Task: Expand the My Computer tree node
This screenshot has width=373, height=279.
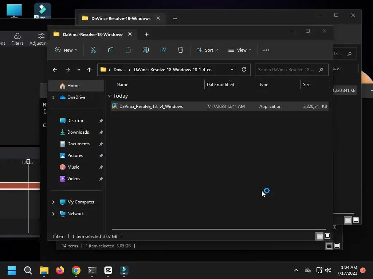Action: 53,202
